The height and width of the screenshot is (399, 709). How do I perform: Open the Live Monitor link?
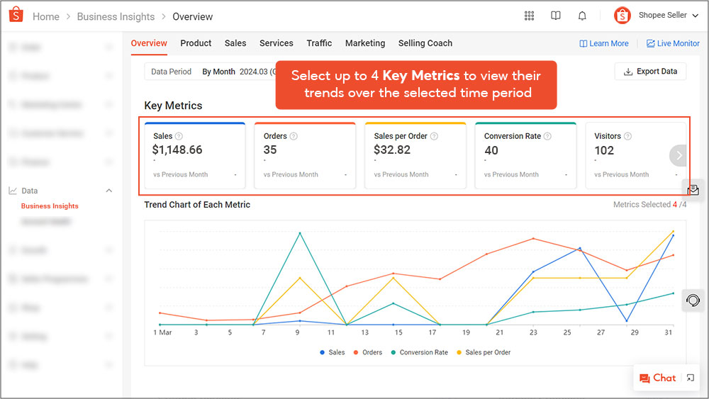[x=672, y=43]
